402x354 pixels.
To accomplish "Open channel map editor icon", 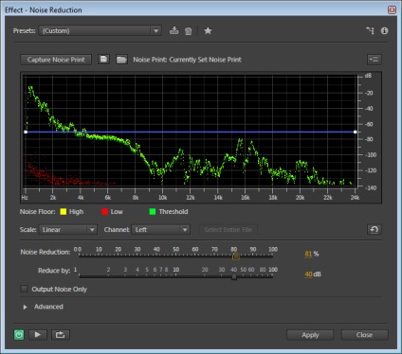I will tap(370, 30).
